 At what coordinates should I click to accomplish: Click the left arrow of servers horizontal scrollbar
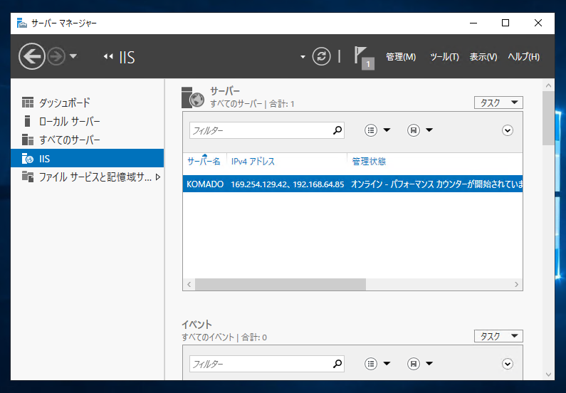(x=189, y=284)
